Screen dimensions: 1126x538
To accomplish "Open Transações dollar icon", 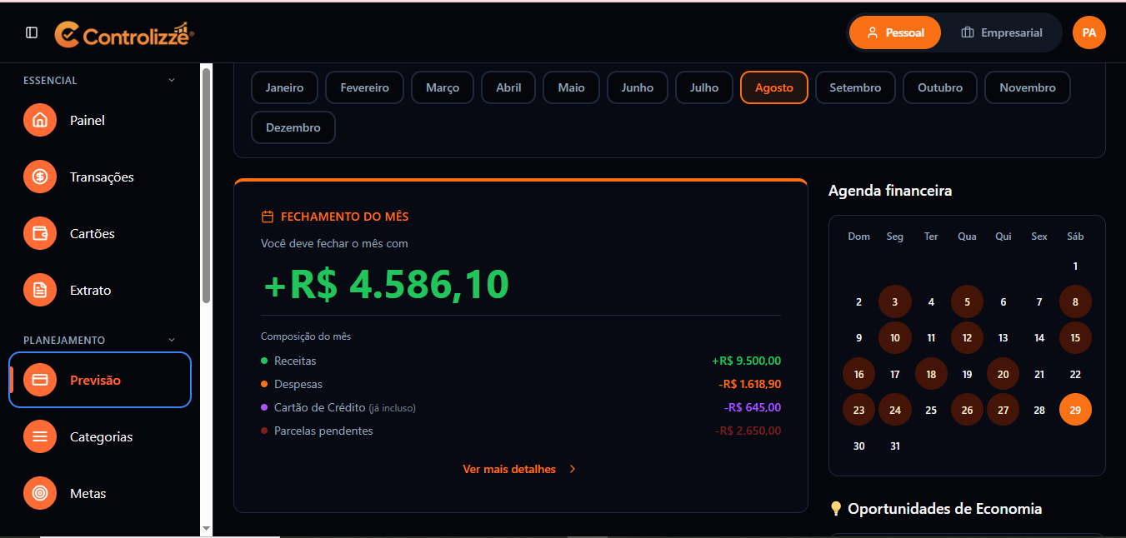I will (x=40, y=177).
